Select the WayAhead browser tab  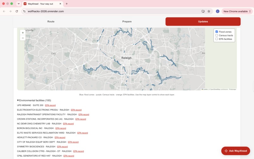(x=43, y=4)
